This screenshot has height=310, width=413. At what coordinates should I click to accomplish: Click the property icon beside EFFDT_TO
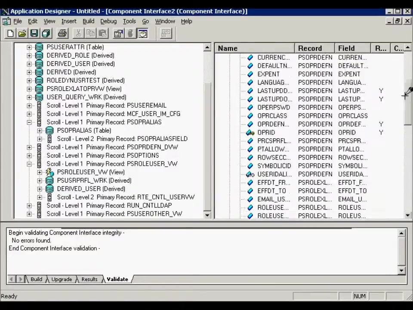[x=250, y=191]
